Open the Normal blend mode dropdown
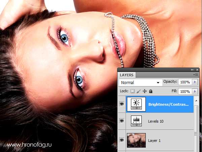The height and width of the screenshot is (152, 202). (x=140, y=82)
